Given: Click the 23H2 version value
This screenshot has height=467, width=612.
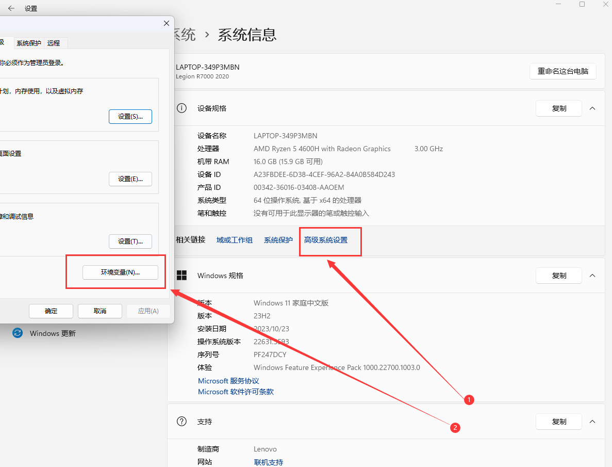Looking at the screenshot, I should click(x=262, y=316).
